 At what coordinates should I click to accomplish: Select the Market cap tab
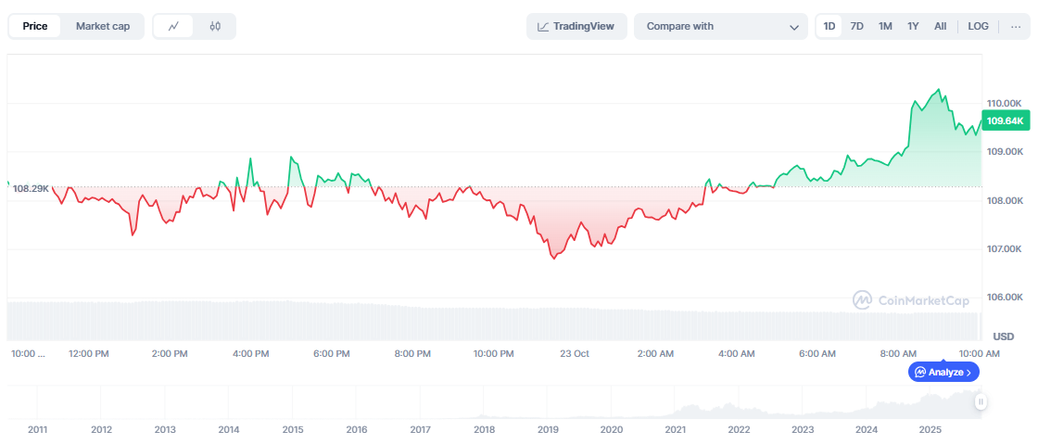(x=103, y=27)
